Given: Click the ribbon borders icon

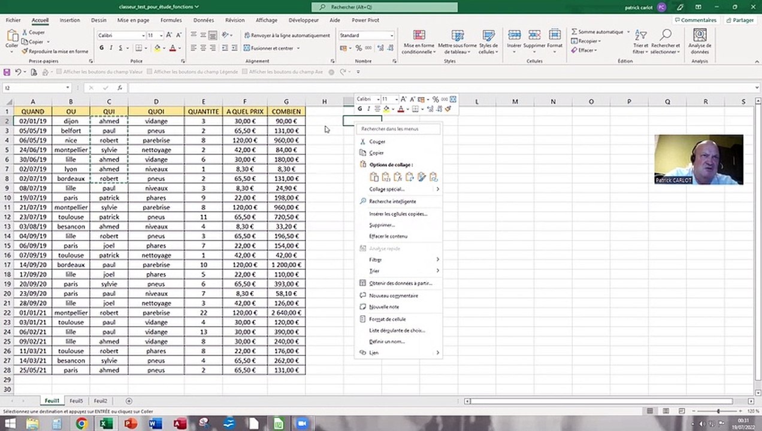Looking at the screenshot, I should point(138,48).
